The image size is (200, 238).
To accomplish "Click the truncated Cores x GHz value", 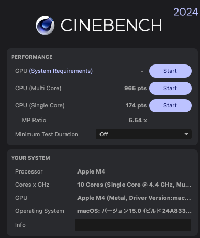I will (x=134, y=185).
